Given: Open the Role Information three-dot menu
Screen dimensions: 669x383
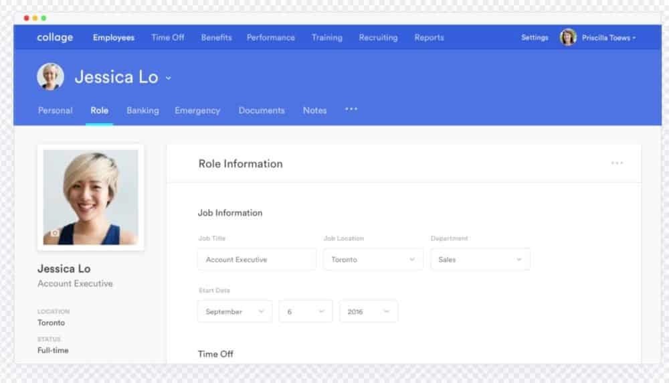Looking at the screenshot, I should click(617, 163).
